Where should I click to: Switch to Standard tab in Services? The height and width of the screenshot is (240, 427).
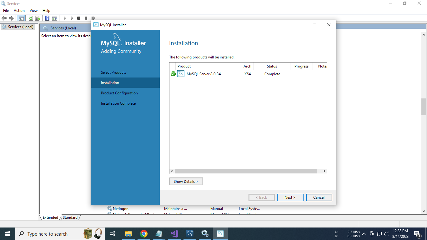click(x=70, y=217)
